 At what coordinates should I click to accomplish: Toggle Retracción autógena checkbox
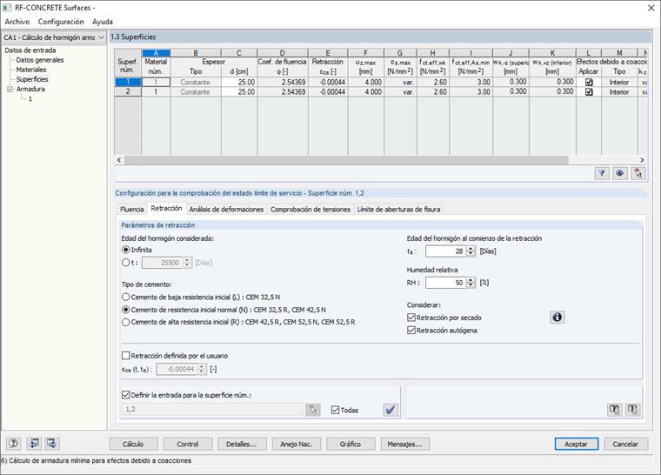pyautogui.click(x=411, y=330)
